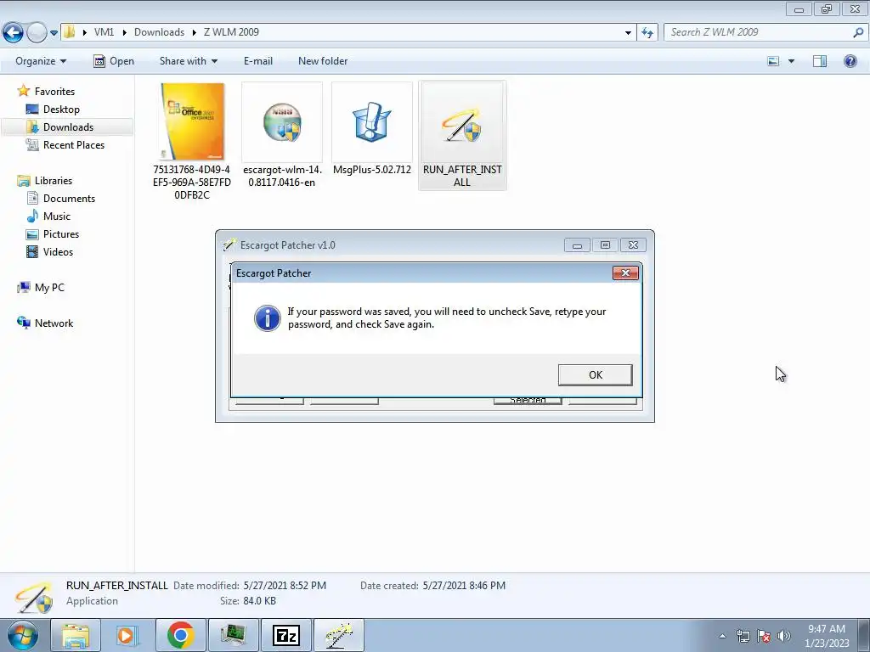Select the escargot-wlm-14.0.8117.0416-en installer icon
Image resolution: width=870 pixels, height=652 pixels.
coord(282,122)
